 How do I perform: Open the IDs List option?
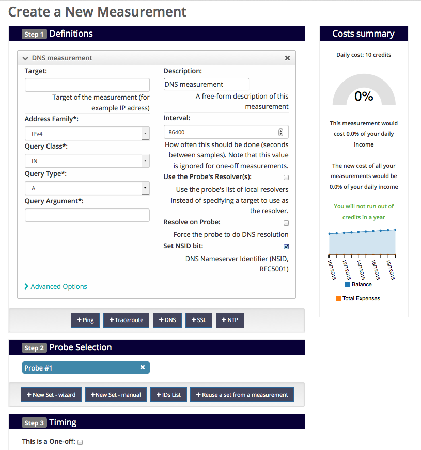168,395
